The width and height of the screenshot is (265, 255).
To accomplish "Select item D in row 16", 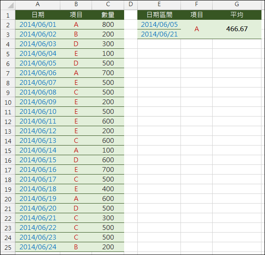I will (76, 160).
